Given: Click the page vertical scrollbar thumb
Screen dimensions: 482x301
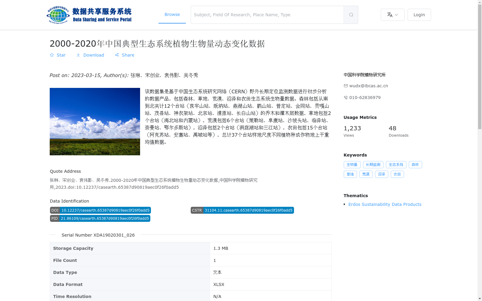Looking at the screenshot, I should 480,67.
